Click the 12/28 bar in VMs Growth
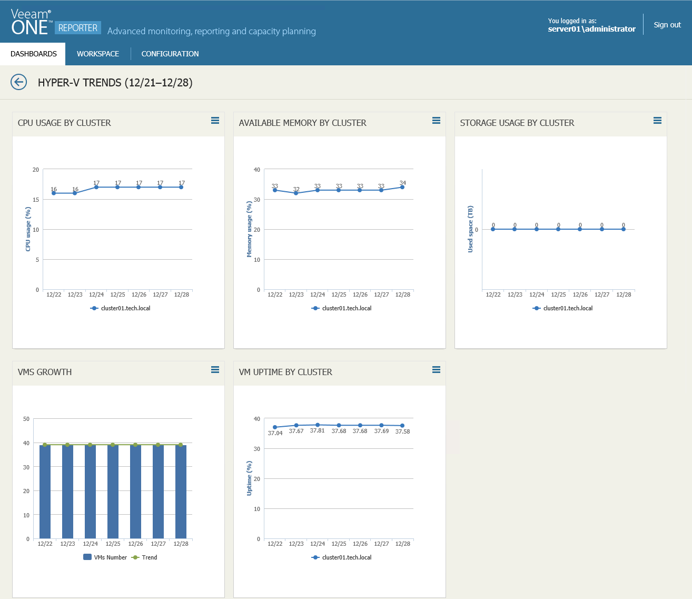The width and height of the screenshot is (692, 599). point(181,491)
